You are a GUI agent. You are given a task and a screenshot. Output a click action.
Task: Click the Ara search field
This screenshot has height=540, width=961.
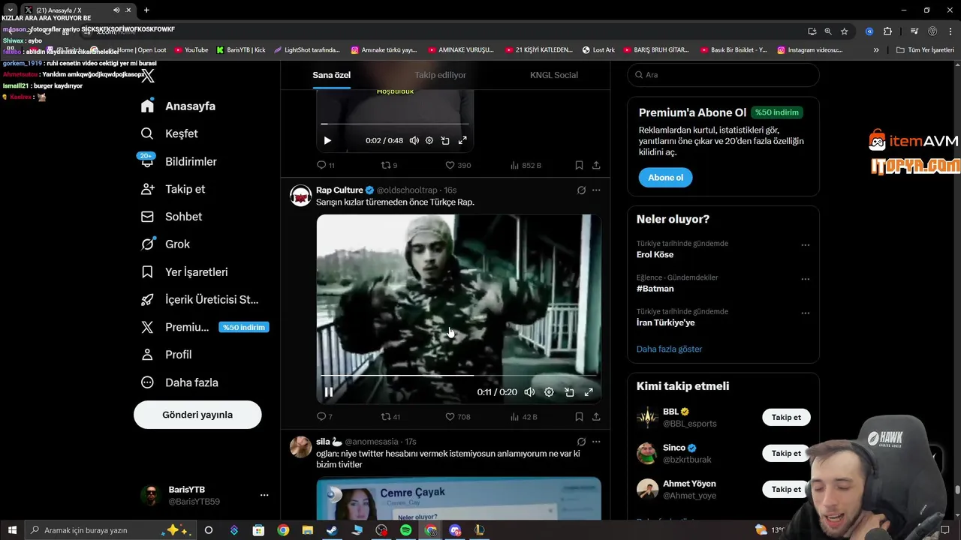click(x=723, y=75)
